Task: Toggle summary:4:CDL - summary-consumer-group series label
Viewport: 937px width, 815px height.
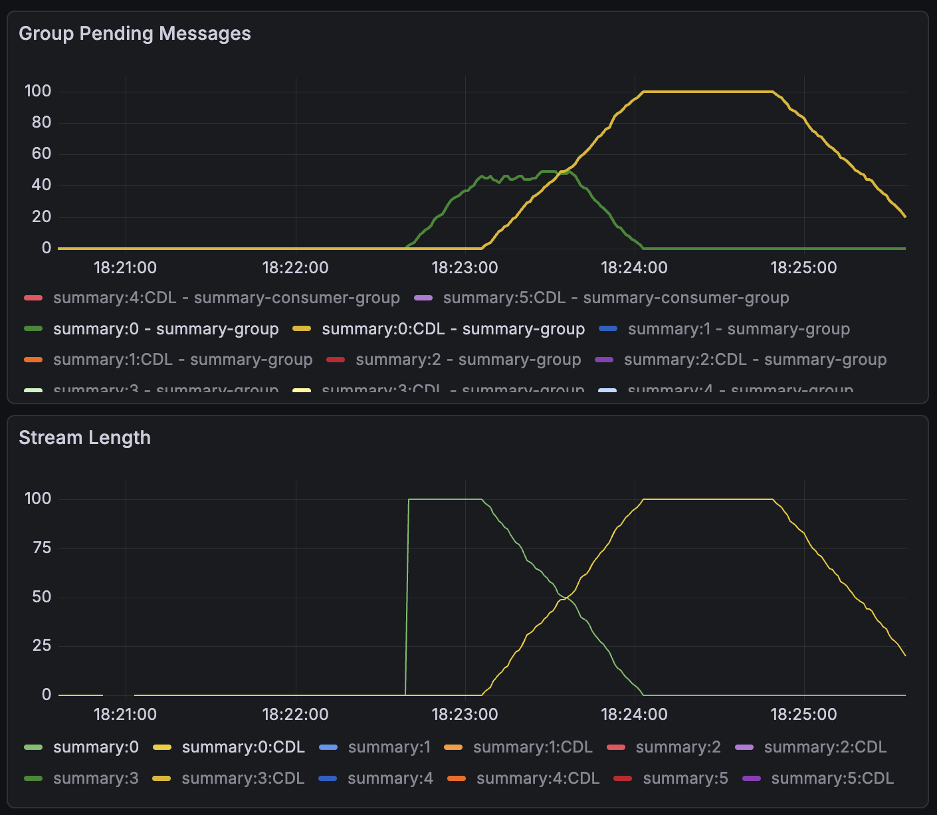Action: coord(226,298)
